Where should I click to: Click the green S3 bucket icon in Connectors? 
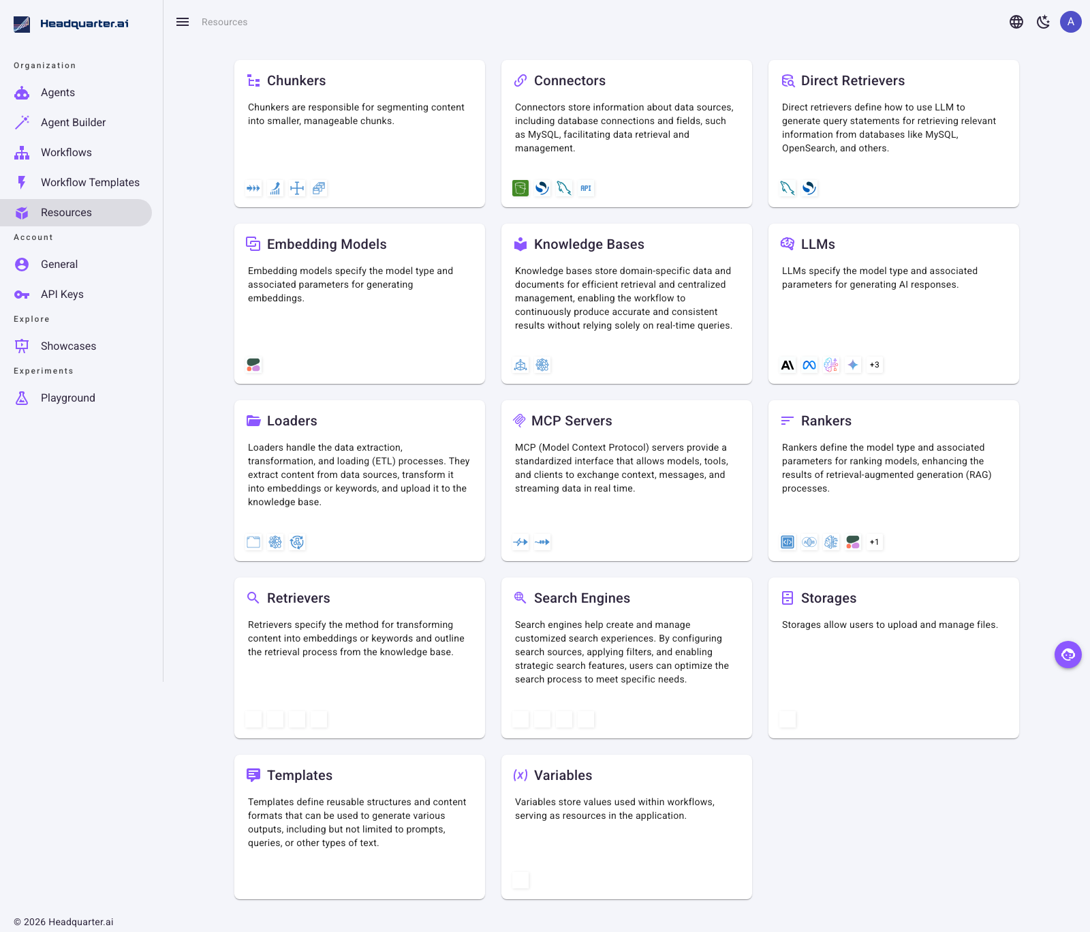pyautogui.click(x=520, y=188)
